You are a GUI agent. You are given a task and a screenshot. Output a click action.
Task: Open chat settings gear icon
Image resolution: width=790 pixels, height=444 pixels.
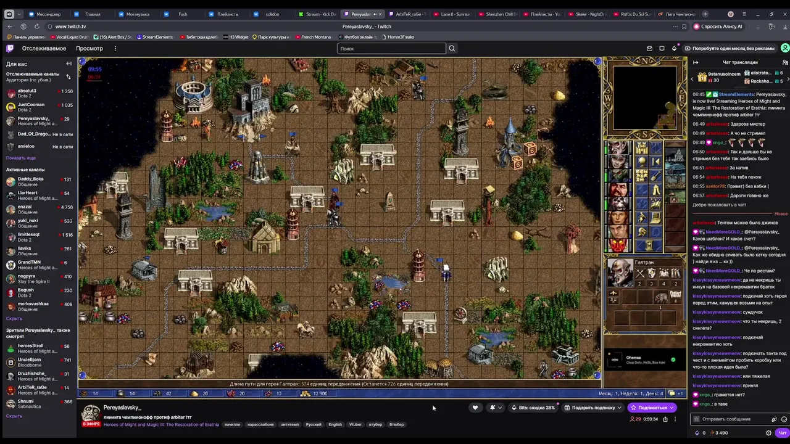click(768, 433)
